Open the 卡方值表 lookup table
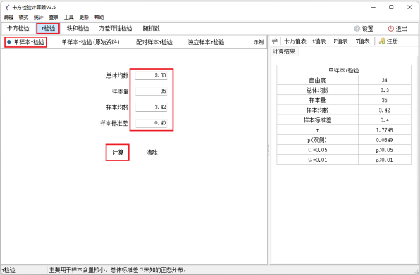Image resolution: width=420 pixels, height=275 pixels. [x=295, y=41]
